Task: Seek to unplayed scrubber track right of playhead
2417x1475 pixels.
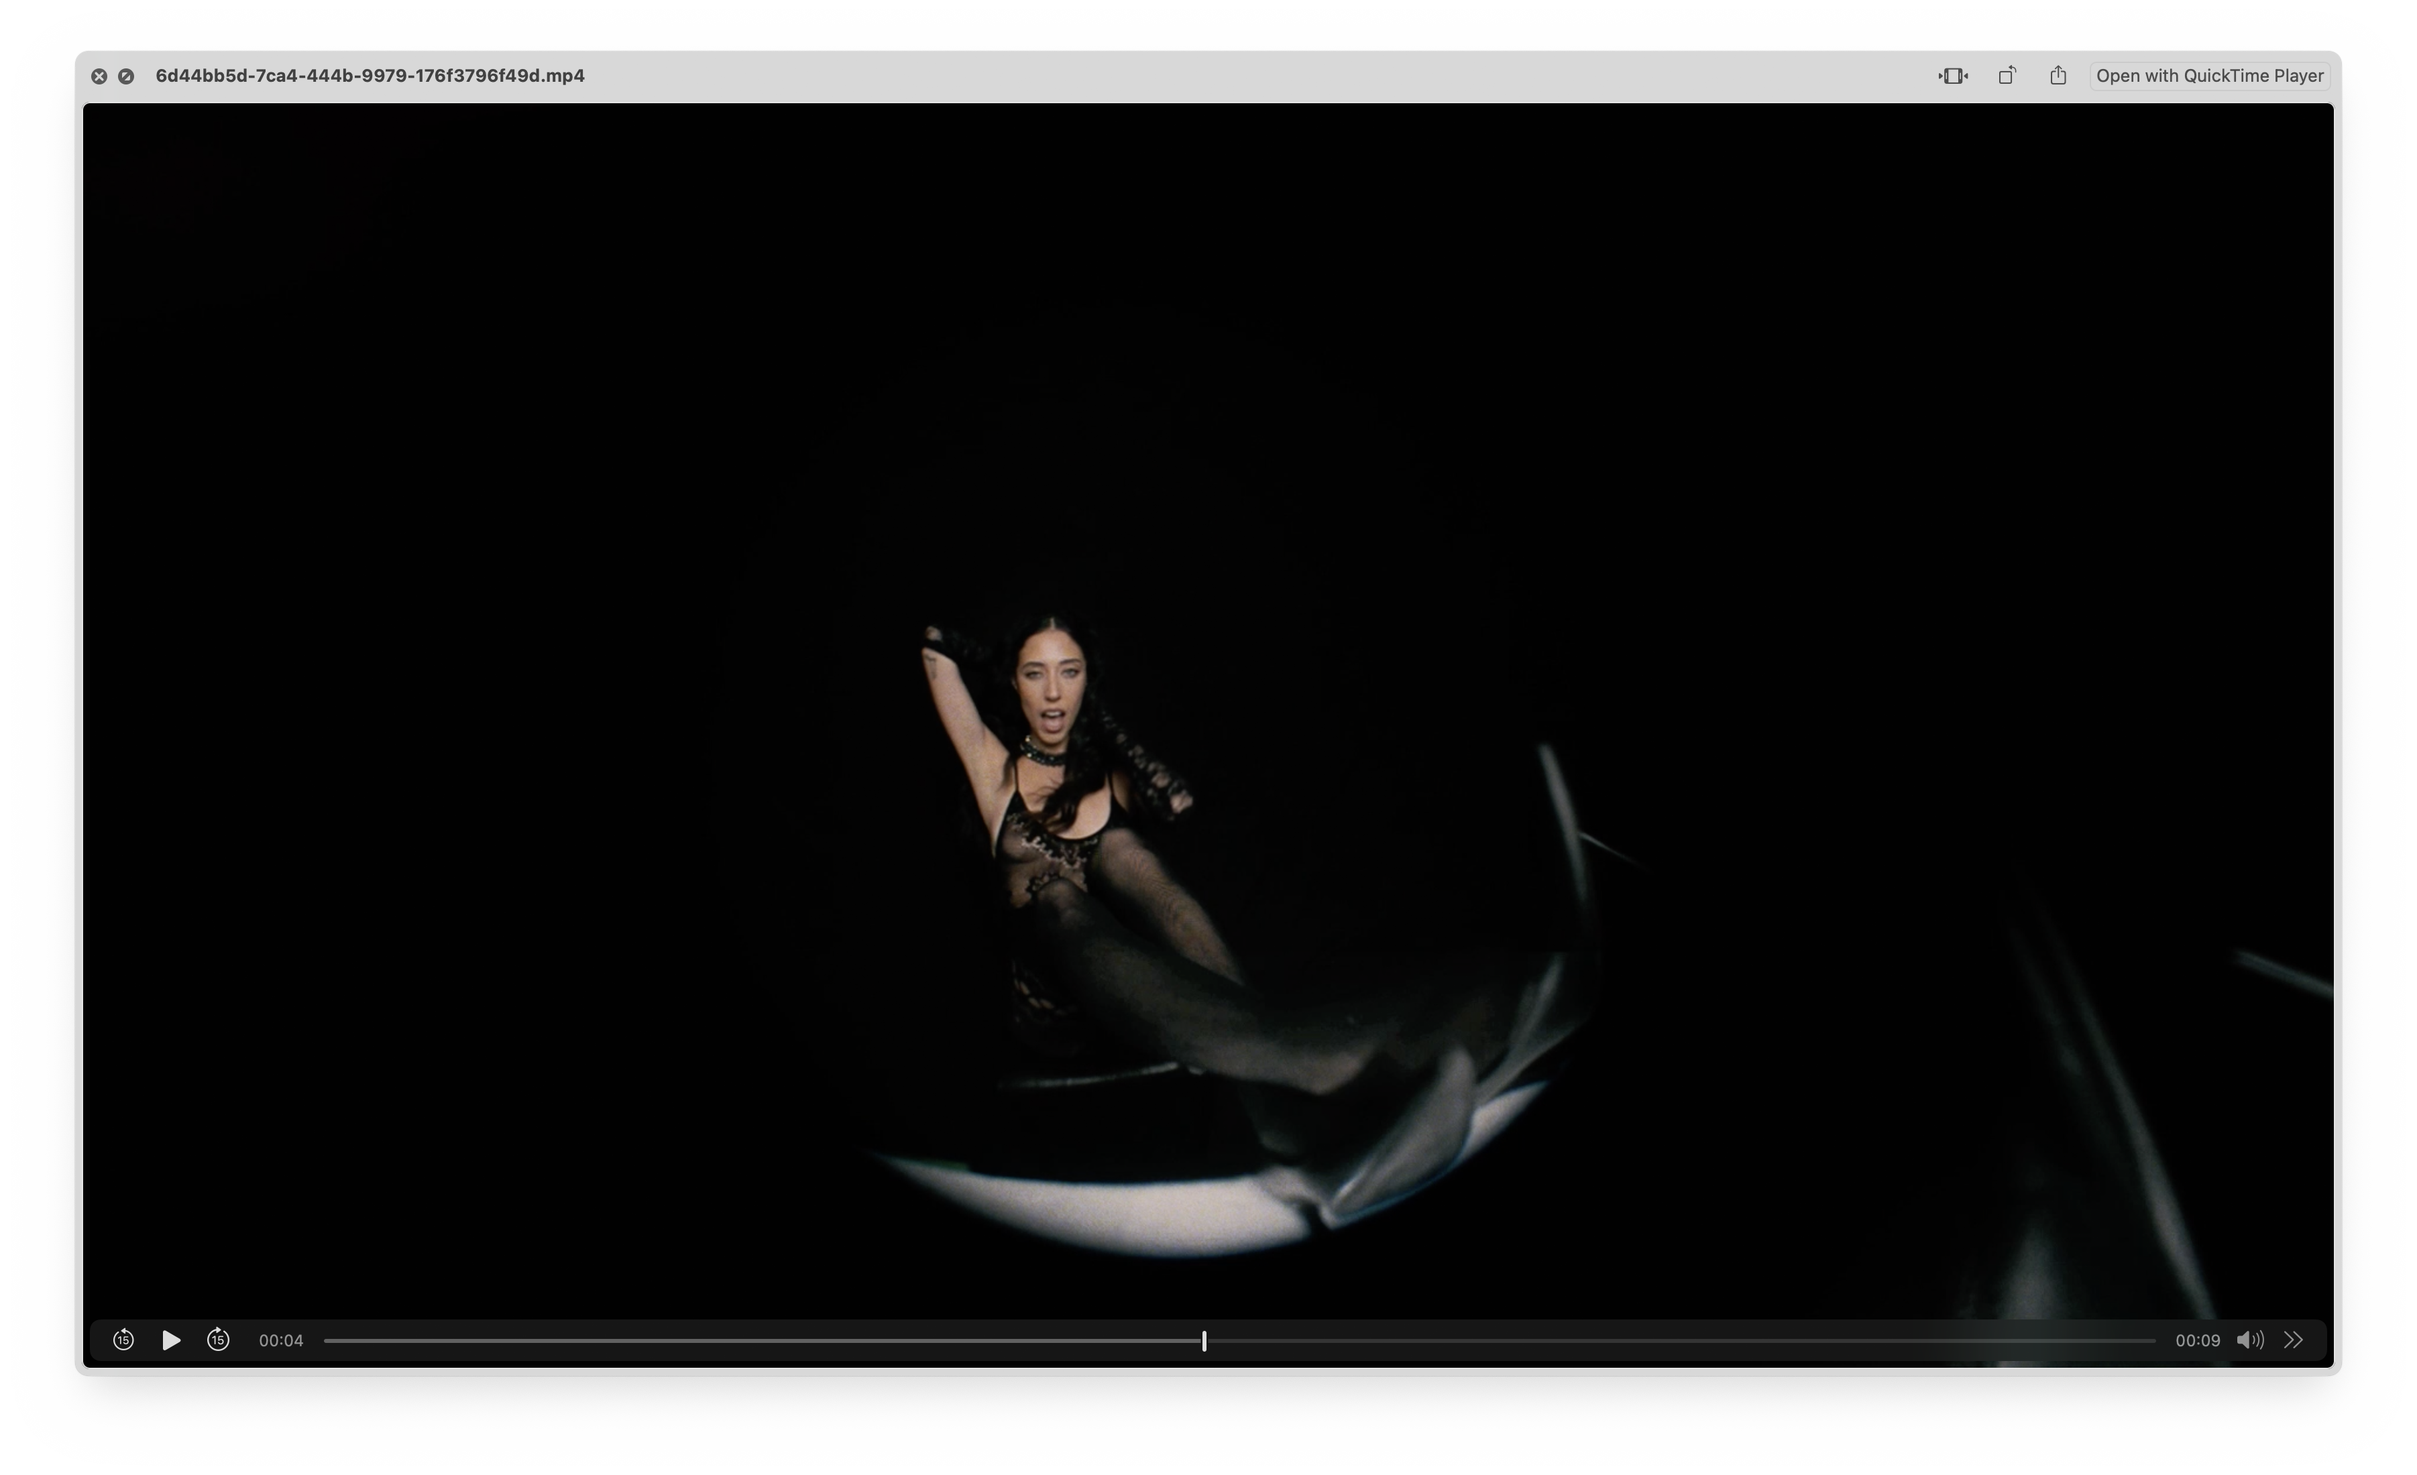Action: (x=1668, y=1340)
